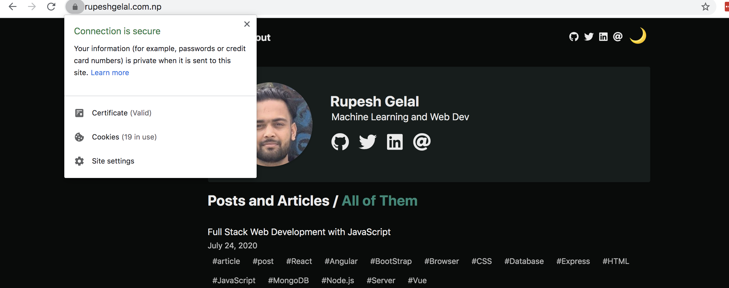Click the large LinkedIn icon on the profile card
The image size is (729, 288).
395,142
